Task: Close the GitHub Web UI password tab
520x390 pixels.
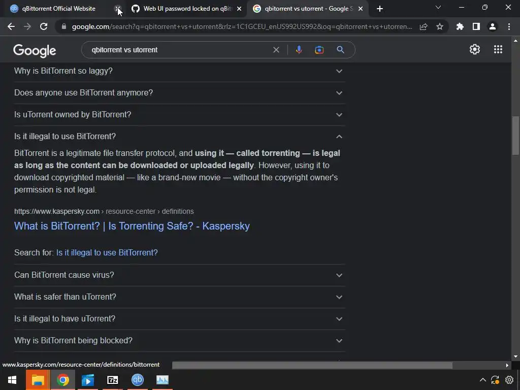Action: (239, 9)
